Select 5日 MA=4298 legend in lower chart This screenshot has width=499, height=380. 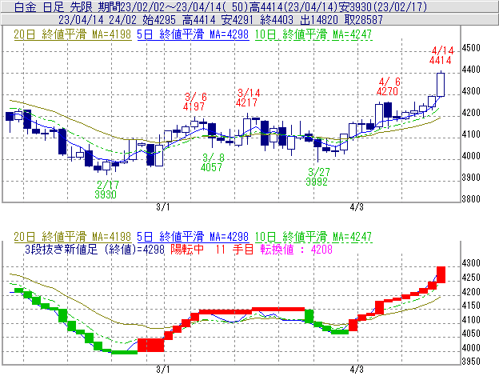point(193,237)
